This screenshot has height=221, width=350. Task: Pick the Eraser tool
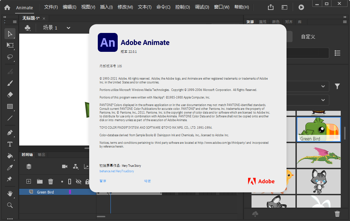(10, 94)
